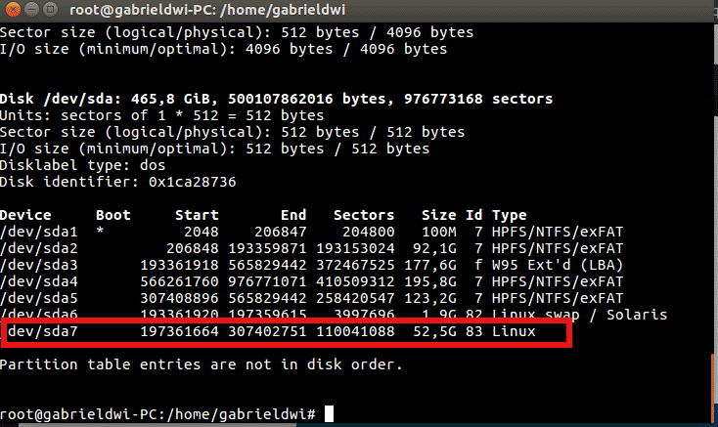Click the size '100M' in the sda1 row

coord(438,232)
